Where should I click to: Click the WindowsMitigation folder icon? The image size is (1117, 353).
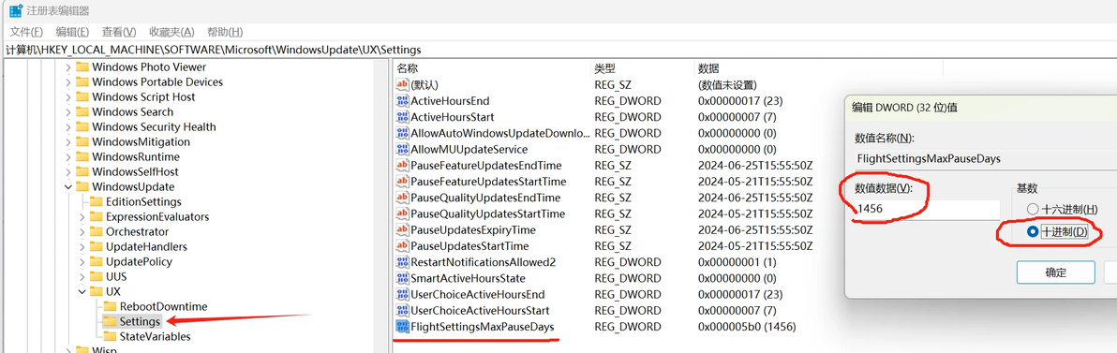[82, 141]
